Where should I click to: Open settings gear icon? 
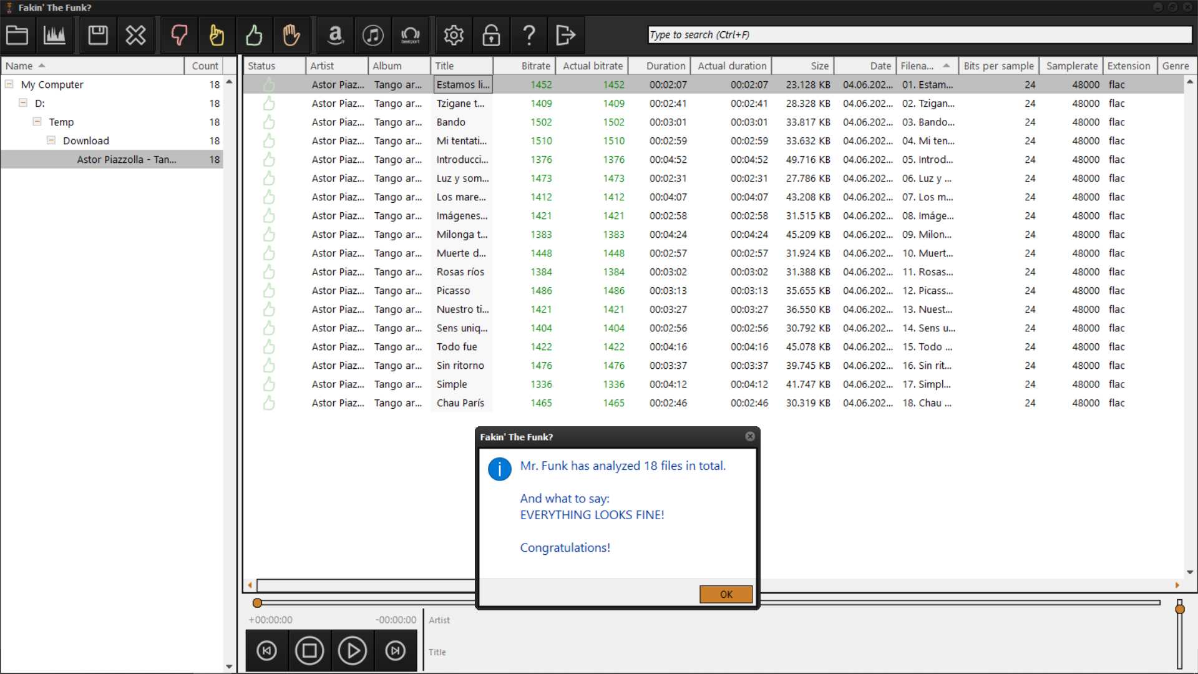(x=454, y=35)
